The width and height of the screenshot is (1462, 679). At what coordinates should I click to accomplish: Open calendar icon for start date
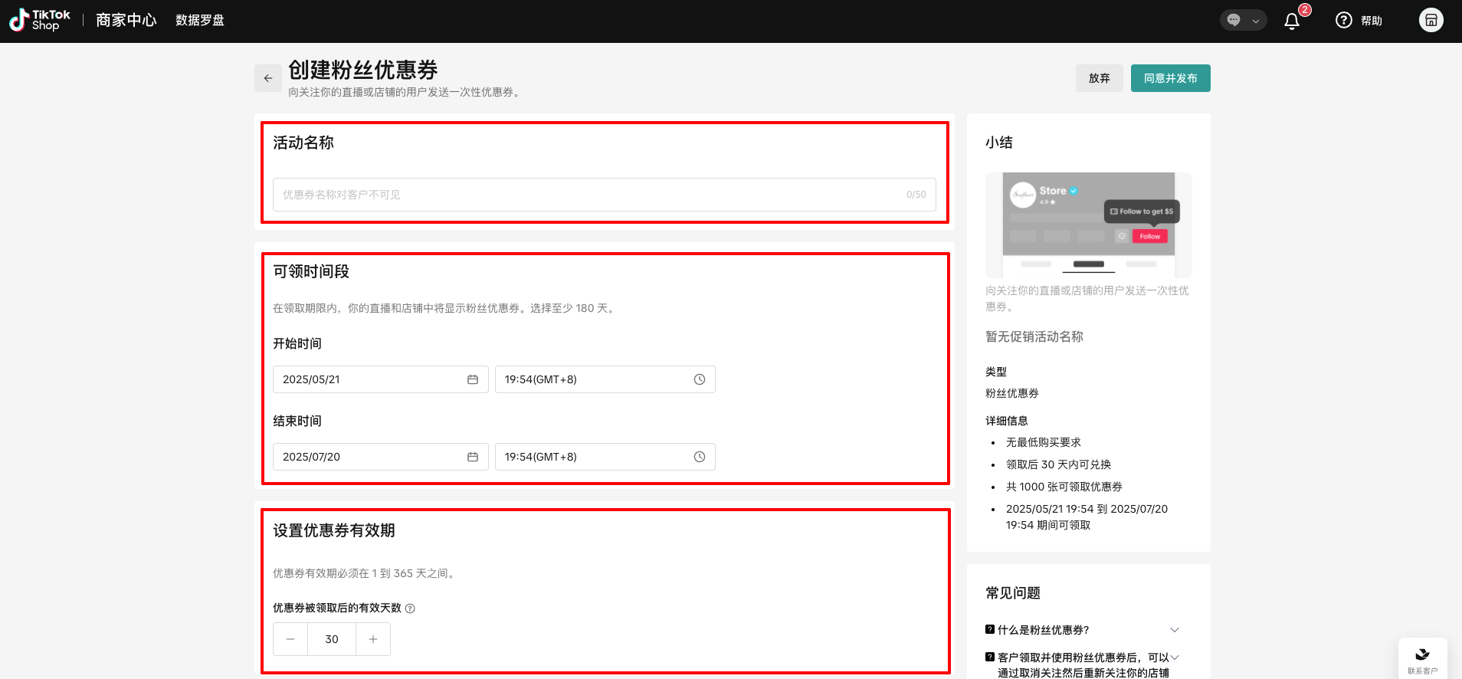473,379
